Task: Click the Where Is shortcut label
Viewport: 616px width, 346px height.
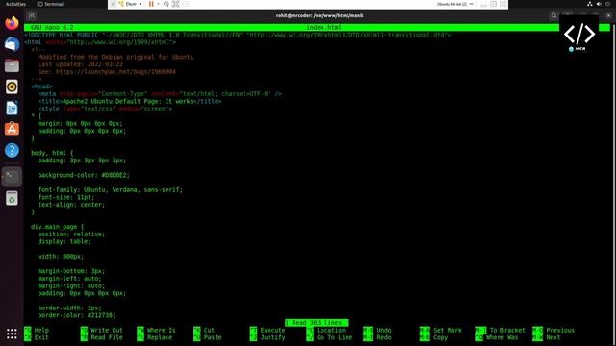Action: tap(161, 330)
